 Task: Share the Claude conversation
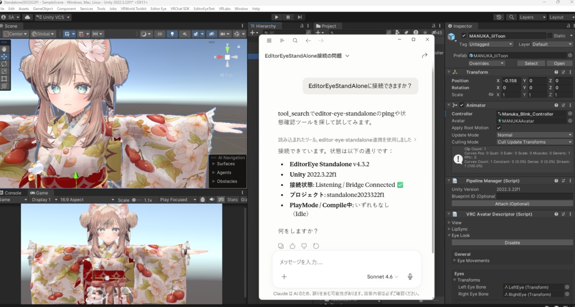click(425, 56)
